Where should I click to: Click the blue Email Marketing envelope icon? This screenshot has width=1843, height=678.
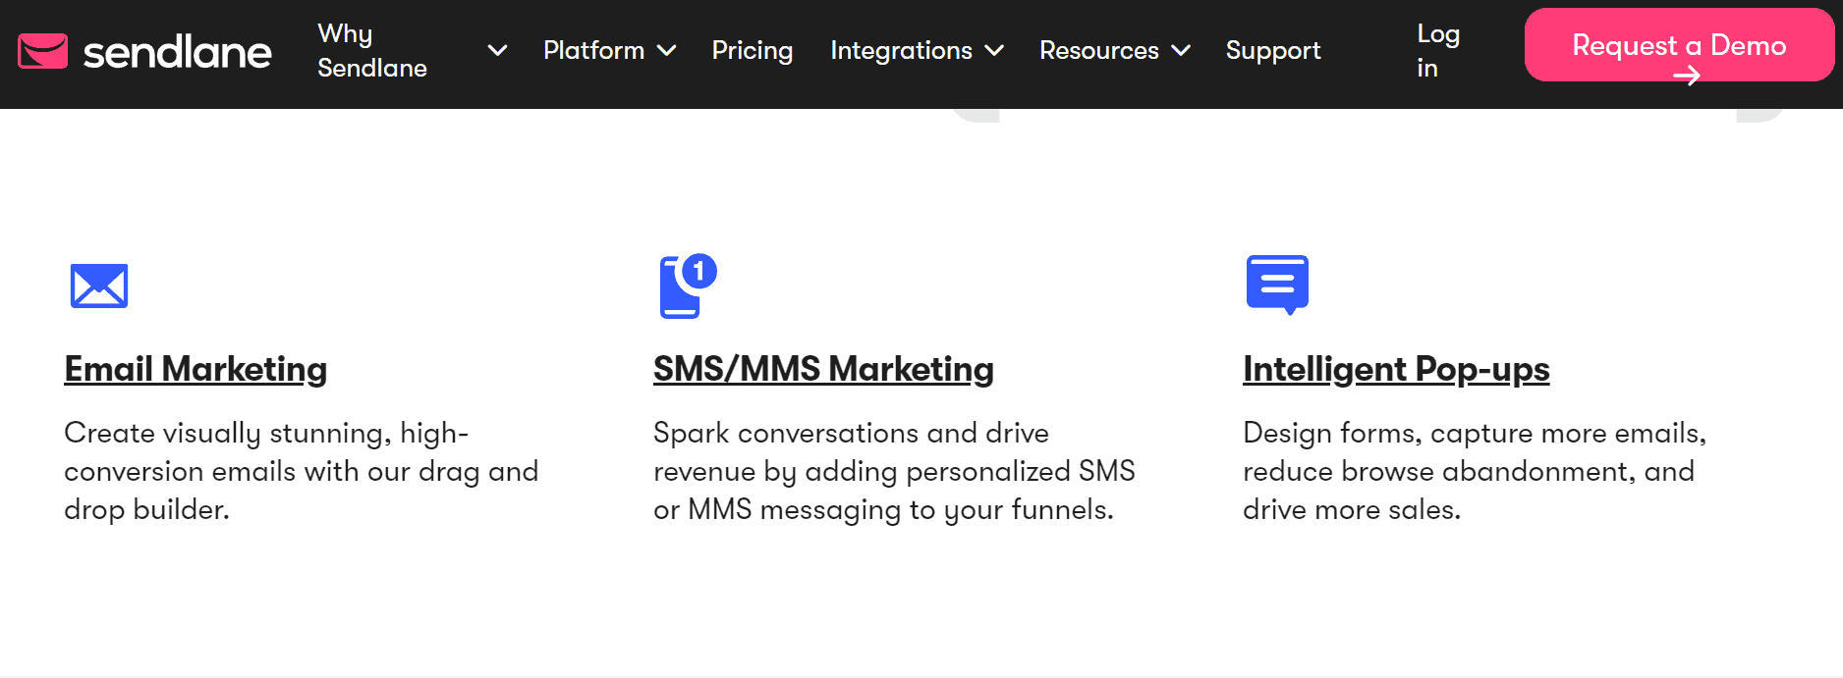99,286
